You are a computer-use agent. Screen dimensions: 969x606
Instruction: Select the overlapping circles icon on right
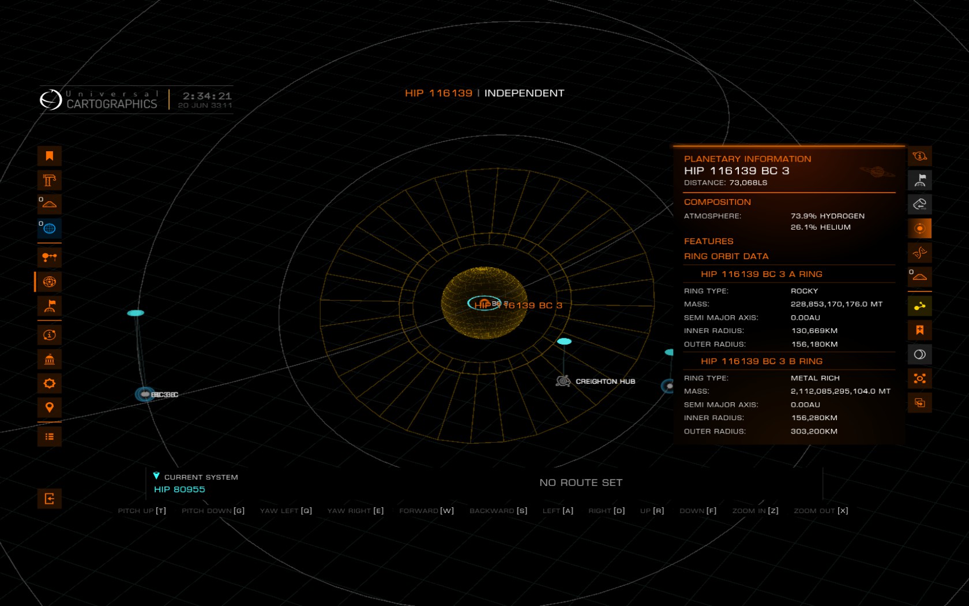tap(920, 354)
